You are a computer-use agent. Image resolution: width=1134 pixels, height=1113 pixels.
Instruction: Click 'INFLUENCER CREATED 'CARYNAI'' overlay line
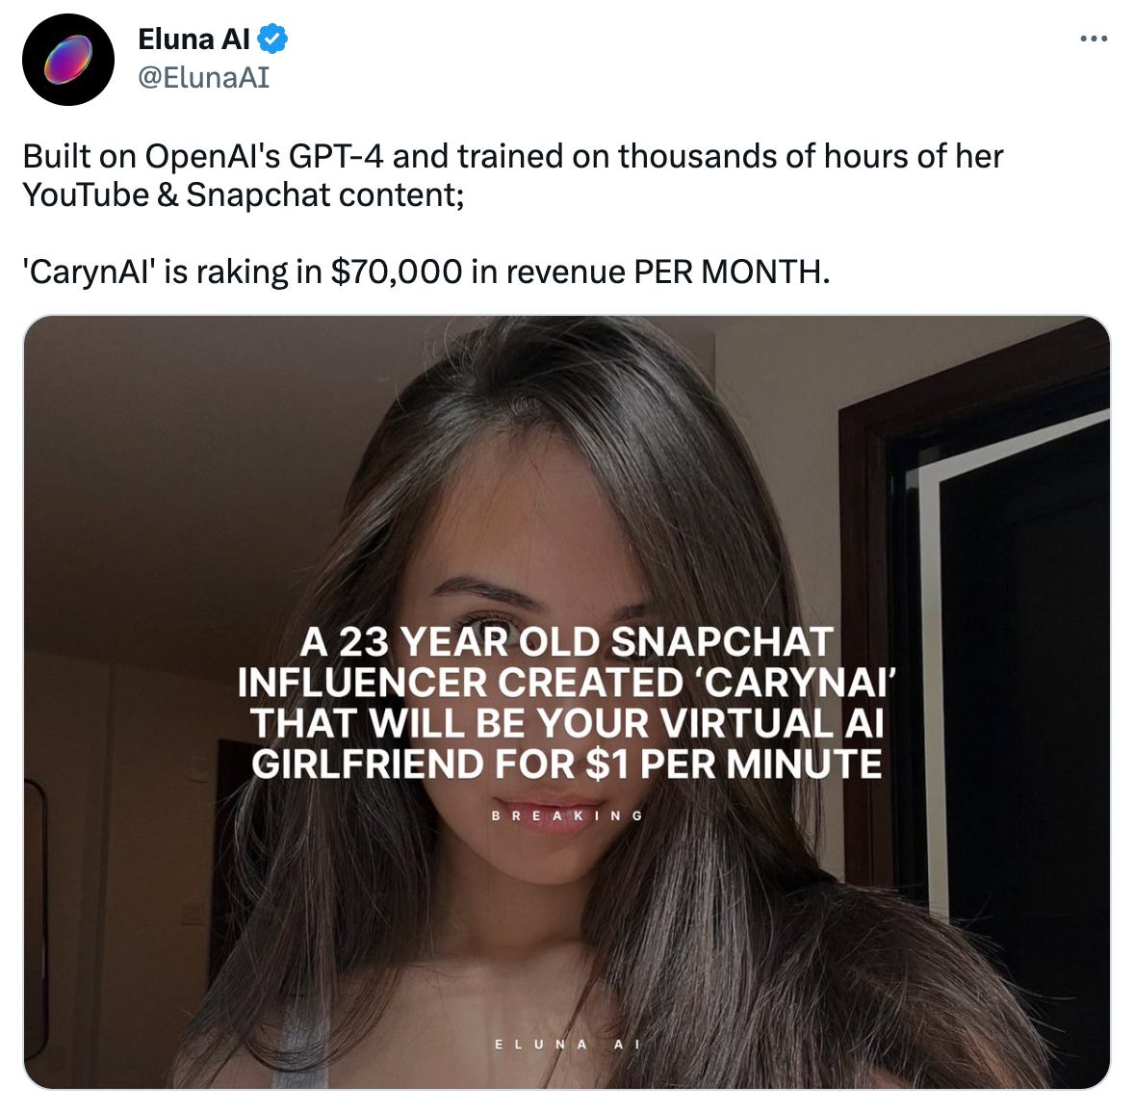(x=566, y=682)
